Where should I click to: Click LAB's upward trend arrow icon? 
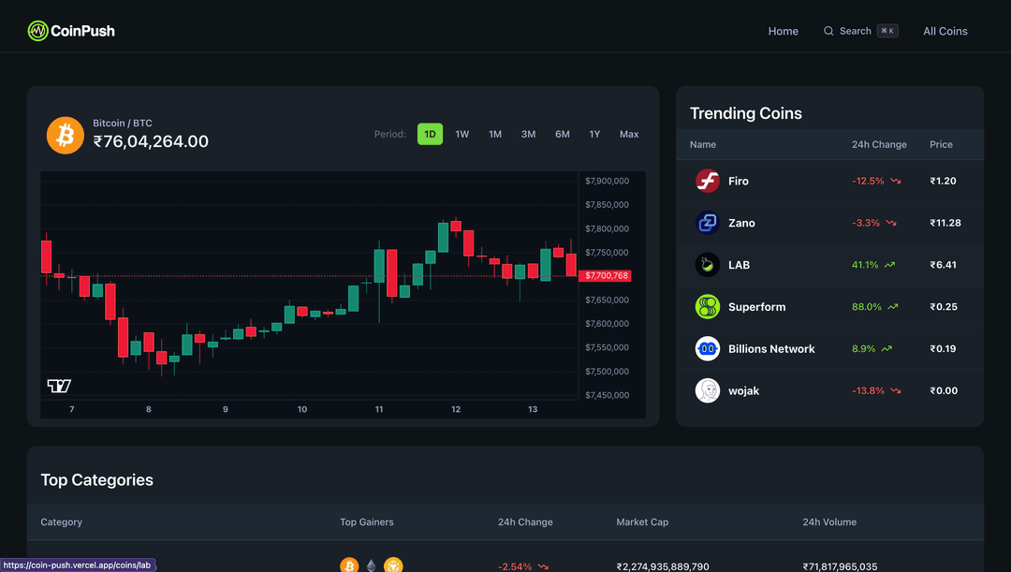pyautogui.click(x=890, y=265)
